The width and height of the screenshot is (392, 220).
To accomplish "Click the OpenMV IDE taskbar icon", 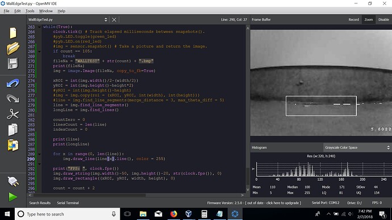I will tap(235, 214).
